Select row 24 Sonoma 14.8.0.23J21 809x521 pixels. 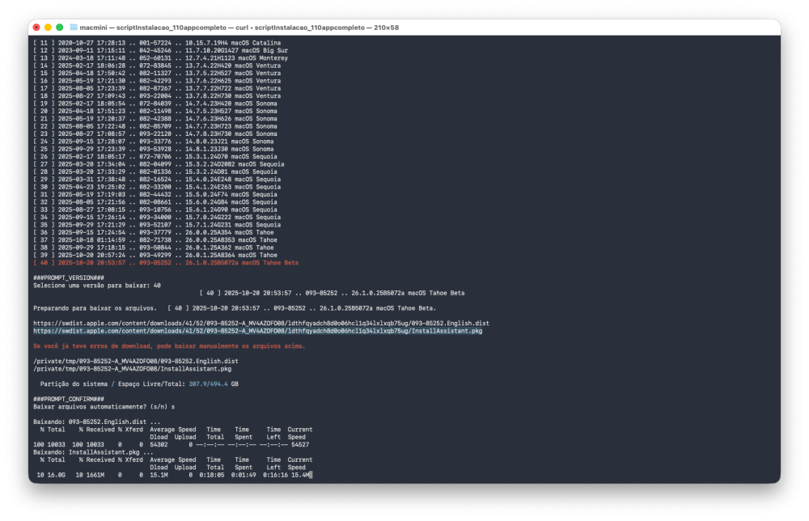tap(153, 142)
